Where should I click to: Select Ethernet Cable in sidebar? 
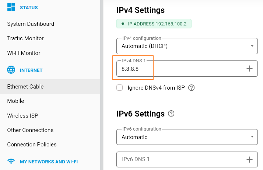[25, 87]
